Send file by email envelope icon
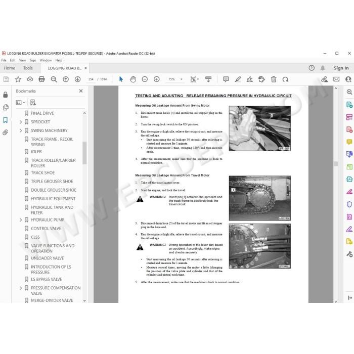The width and height of the screenshot is (354, 354). point(336,79)
